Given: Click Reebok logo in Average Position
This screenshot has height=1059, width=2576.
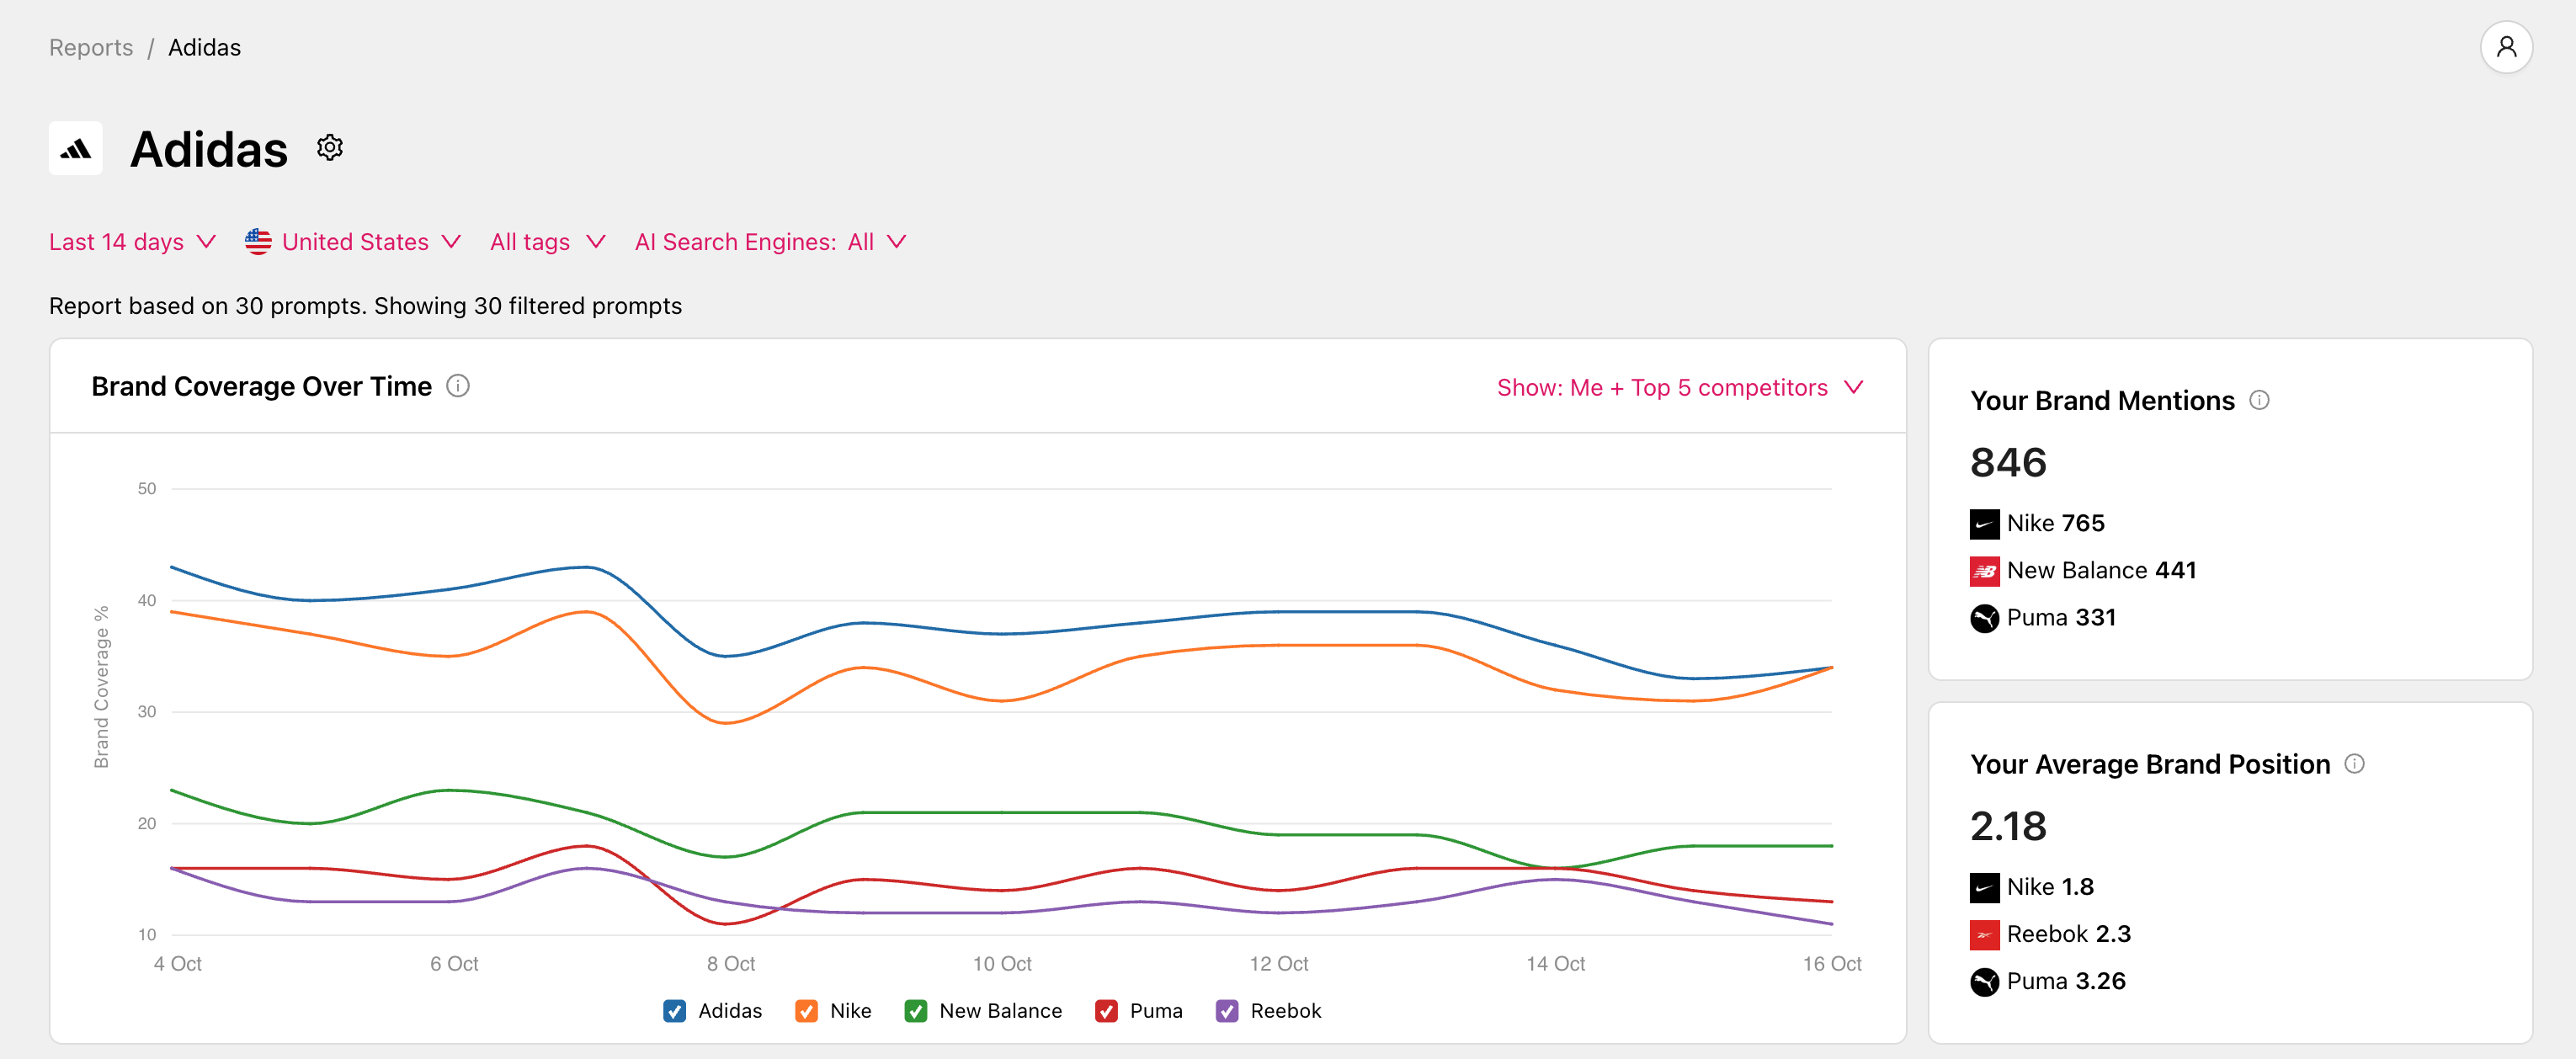Looking at the screenshot, I should point(1984,934).
